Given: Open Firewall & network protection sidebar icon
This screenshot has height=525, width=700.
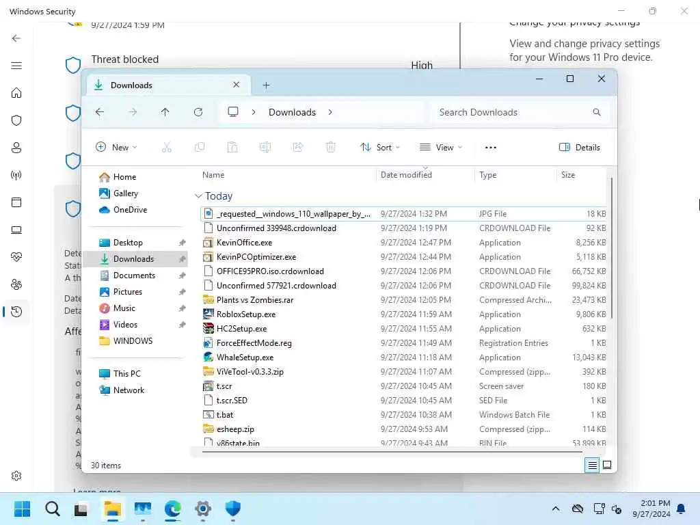Looking at the screenshot, I should coord(16,175).
